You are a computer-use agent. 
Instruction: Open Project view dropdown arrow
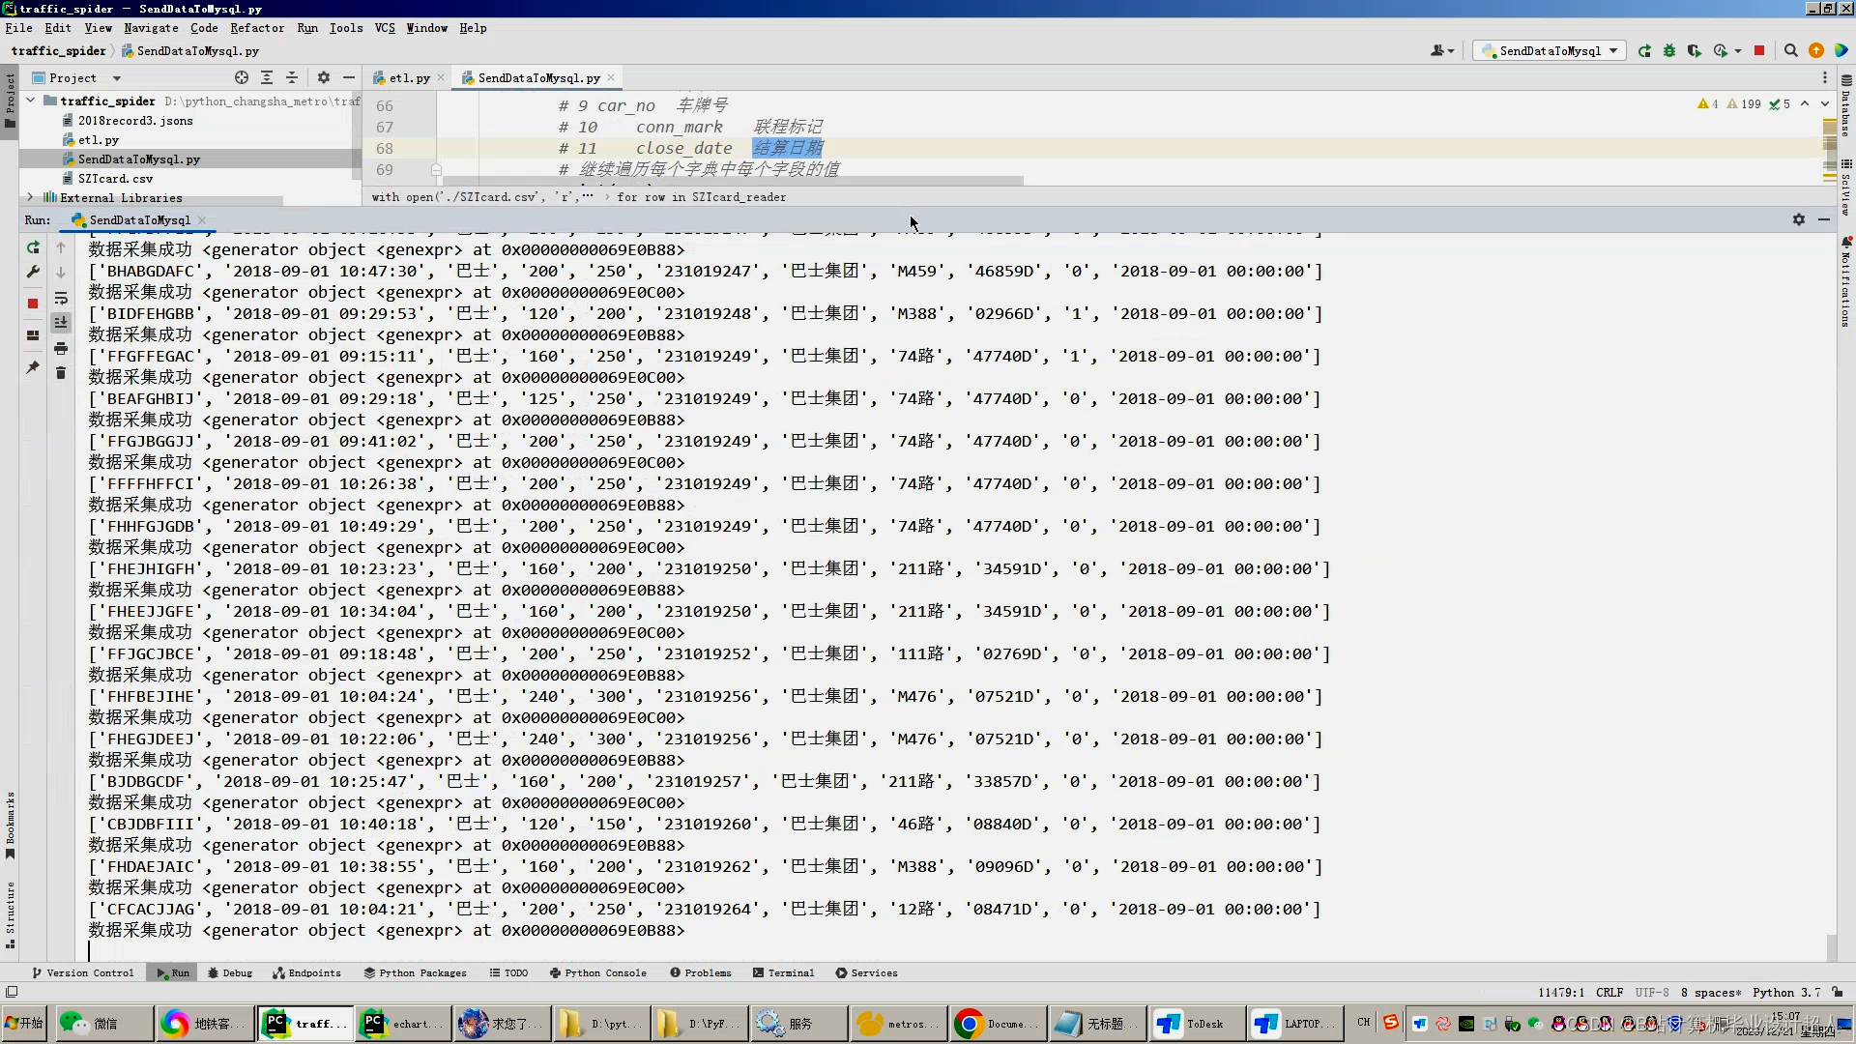pos(117,78)
